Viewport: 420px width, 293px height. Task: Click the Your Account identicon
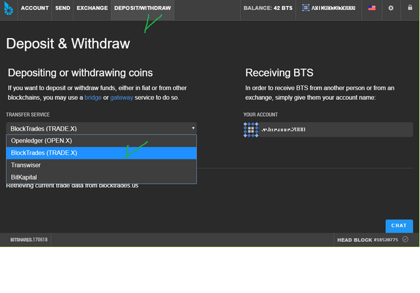click(x=251, y=129)
